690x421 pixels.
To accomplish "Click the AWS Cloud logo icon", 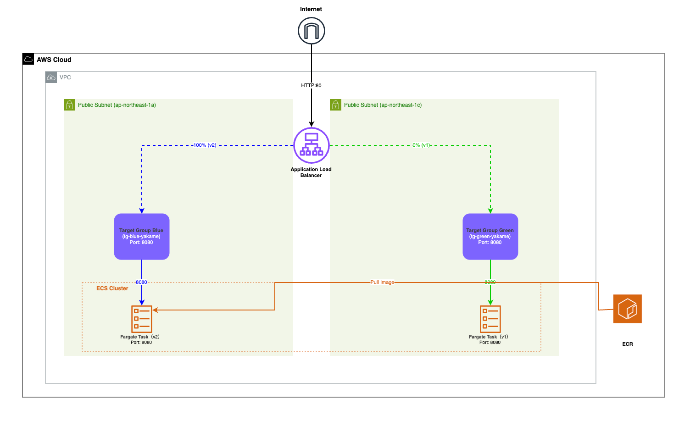I will pos(28,59).
